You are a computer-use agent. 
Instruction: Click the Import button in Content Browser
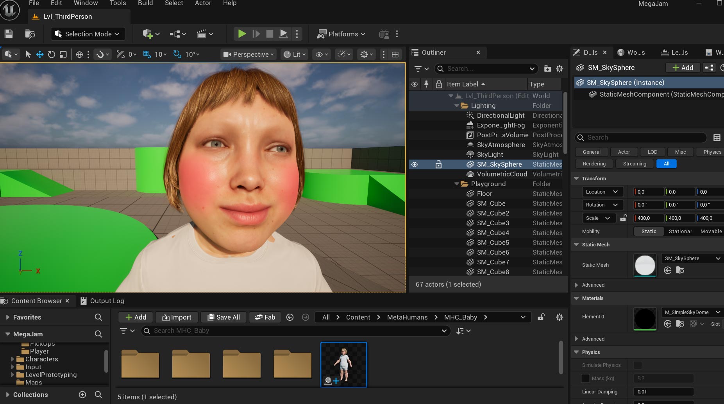[177, 317]
